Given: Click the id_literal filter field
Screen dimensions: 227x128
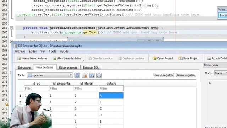Looking at the screenshot, I should click(x=86, y=89).
